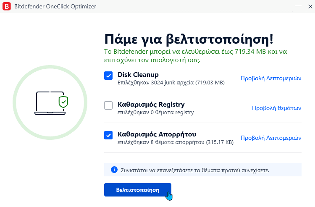Open the Προβολή θεμάτων registry link

(277, 108)
